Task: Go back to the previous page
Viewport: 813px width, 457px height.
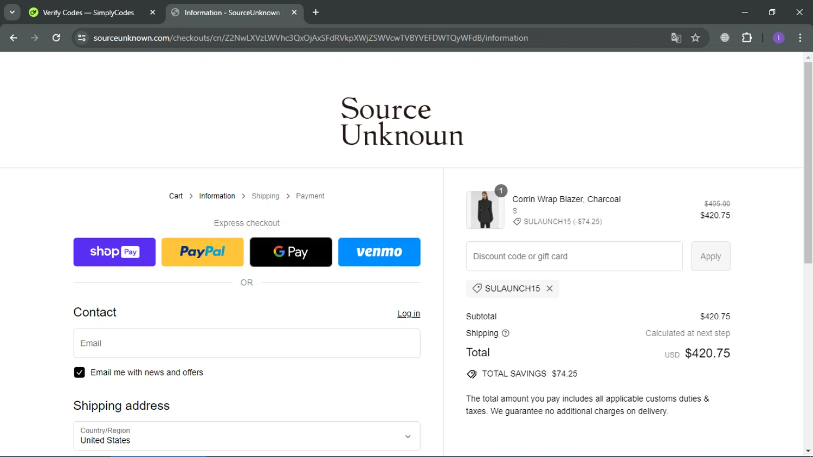Action: click(x=14, y=38)
